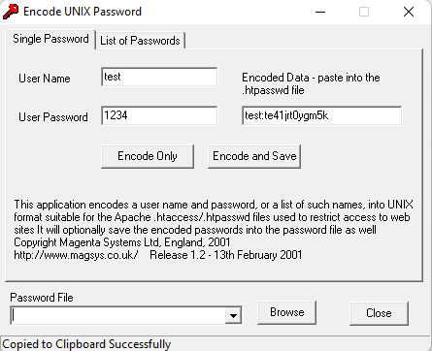Expand the Password File dropdown arrow
This screenshot has height=351, width=432.
[x=233, y=315]
